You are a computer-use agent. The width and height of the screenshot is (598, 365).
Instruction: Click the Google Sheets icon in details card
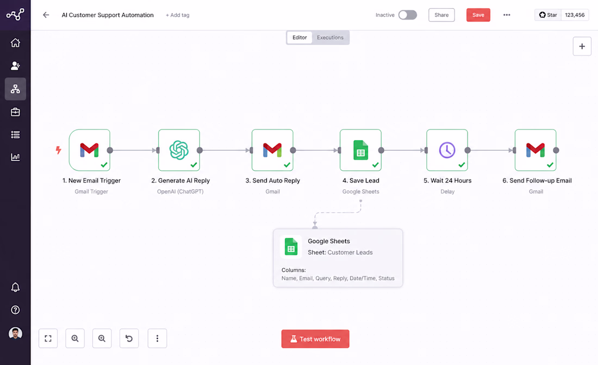coord(291,247)
